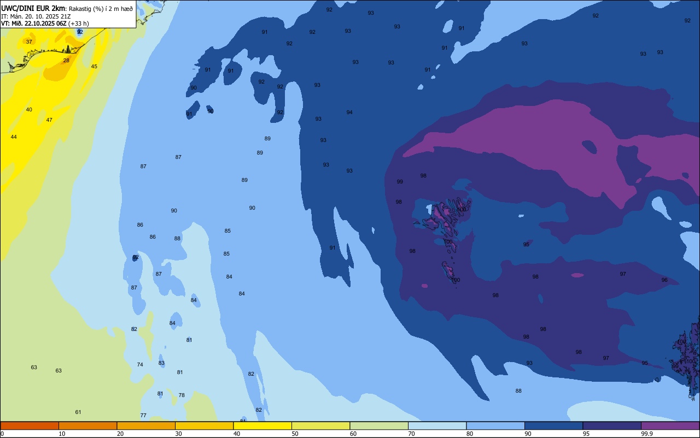Viewport: 700px width, 438px height.
Task: Click the humidity value '37' on the map
Action: [x=29, y=42]
